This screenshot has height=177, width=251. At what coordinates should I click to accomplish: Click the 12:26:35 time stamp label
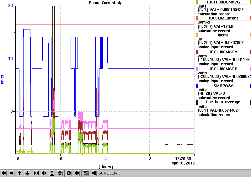[x=183, y=159]
